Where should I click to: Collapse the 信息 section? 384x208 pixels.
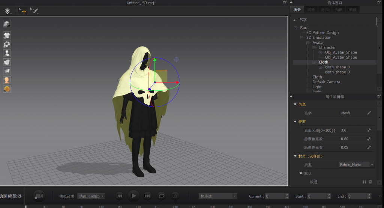click(295, 104)
